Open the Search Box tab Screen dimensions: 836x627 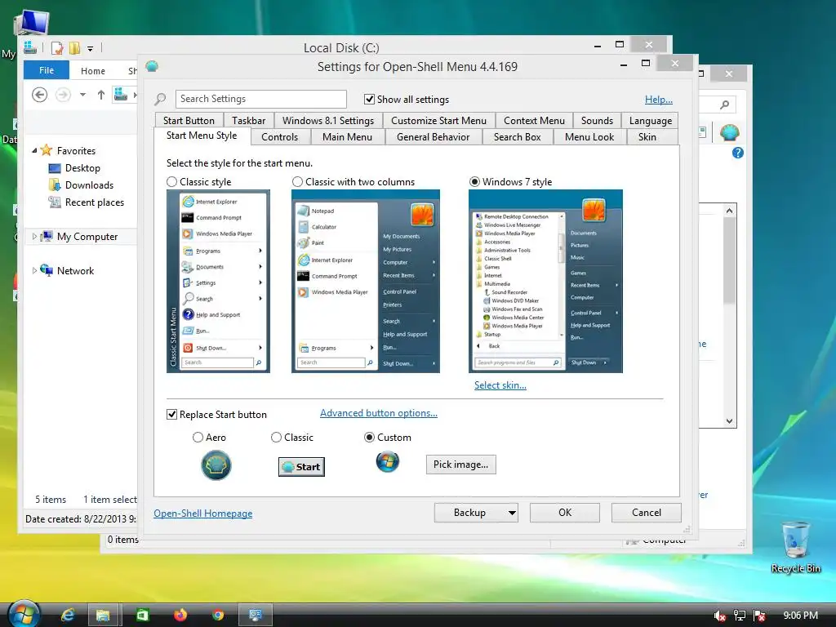point(517,137)
